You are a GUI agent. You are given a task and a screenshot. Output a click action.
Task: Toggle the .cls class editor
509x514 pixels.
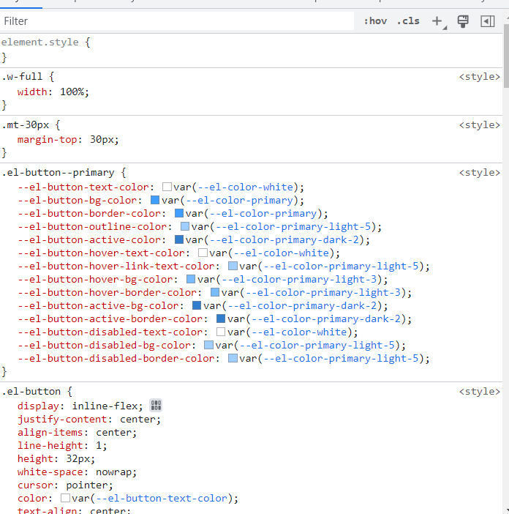click(408, 21)
